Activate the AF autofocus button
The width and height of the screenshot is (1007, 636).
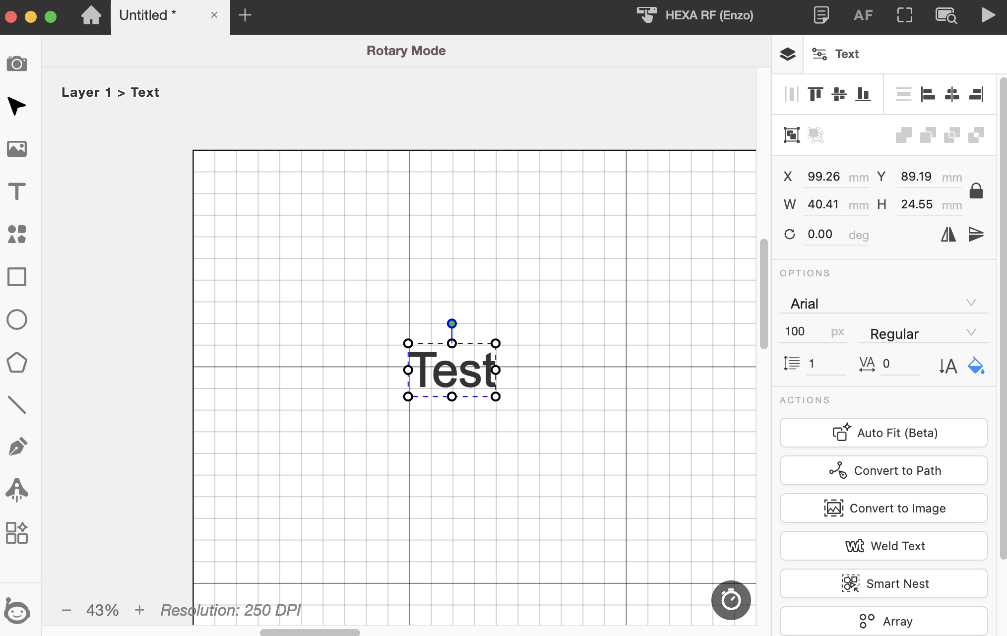[x=863, y=15]
